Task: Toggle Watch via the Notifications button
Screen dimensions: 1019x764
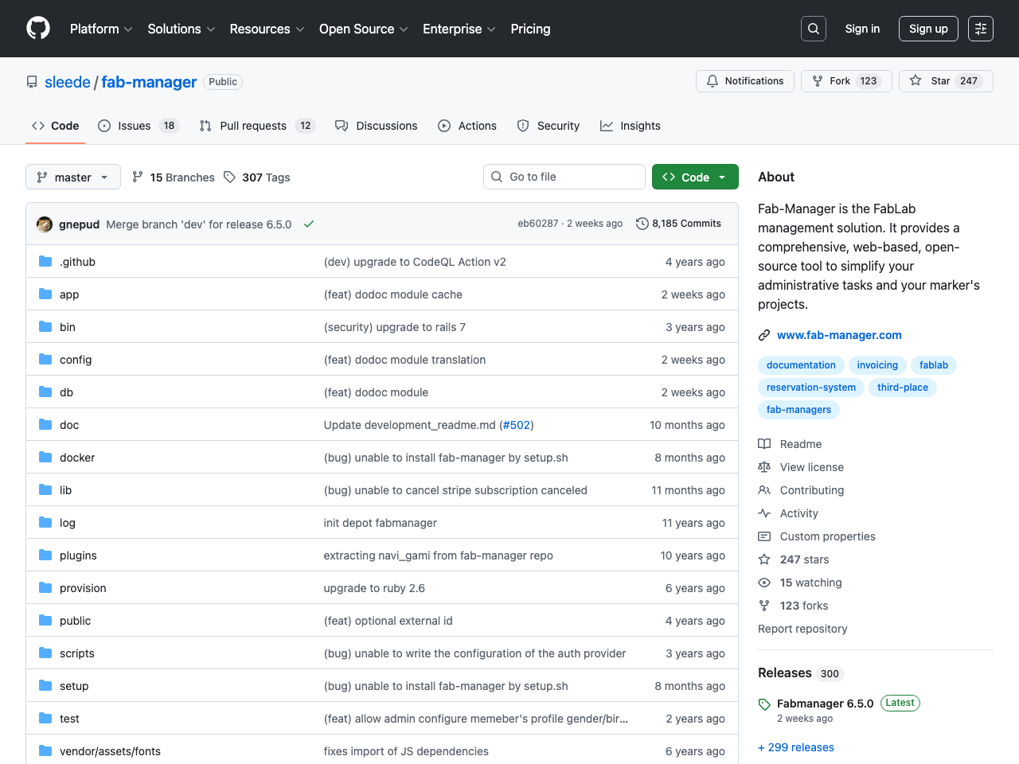Action: [x=744, y=80]
